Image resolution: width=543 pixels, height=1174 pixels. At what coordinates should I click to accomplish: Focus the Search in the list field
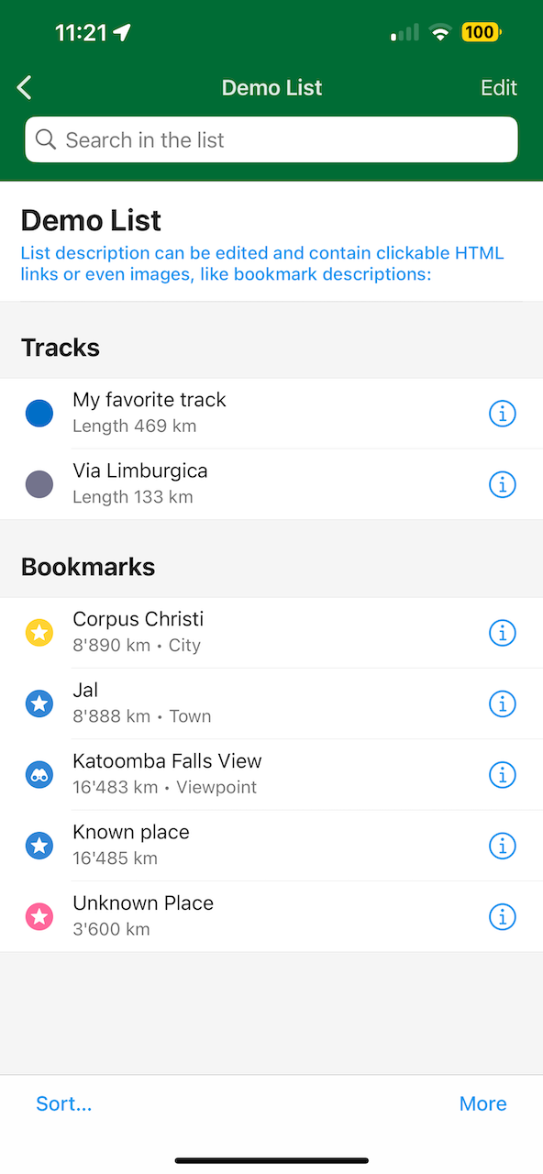click(x=271, y=139)
